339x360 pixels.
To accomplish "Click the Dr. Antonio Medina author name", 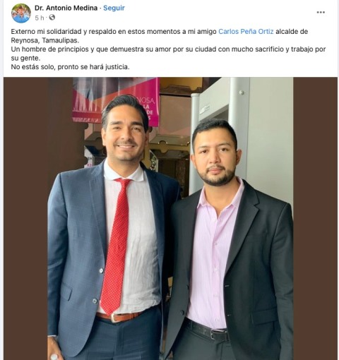I will click(x=66, y=8).
